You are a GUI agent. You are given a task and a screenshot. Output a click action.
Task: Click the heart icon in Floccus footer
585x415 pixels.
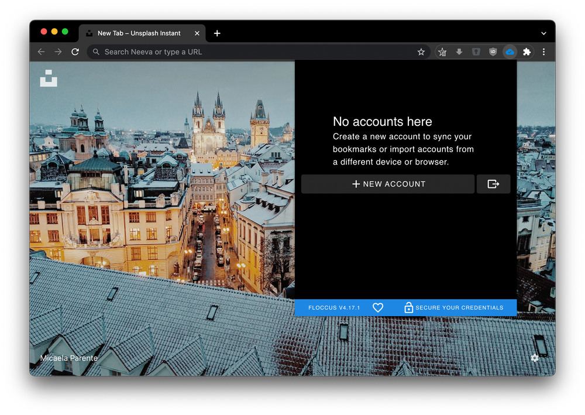pos(378,307)
